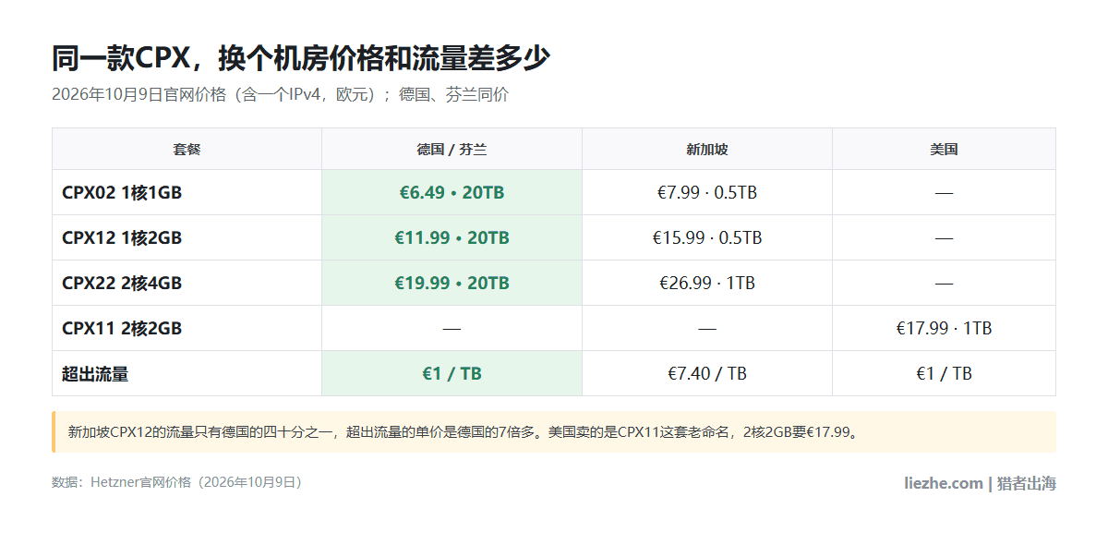Click the €1 / TB cell in 德国 column

tap(452, 374)
